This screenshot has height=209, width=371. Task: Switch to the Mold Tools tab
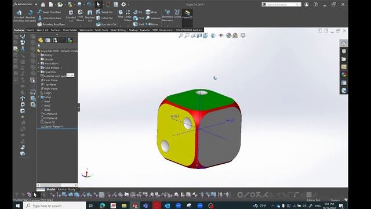click(101, 30)
